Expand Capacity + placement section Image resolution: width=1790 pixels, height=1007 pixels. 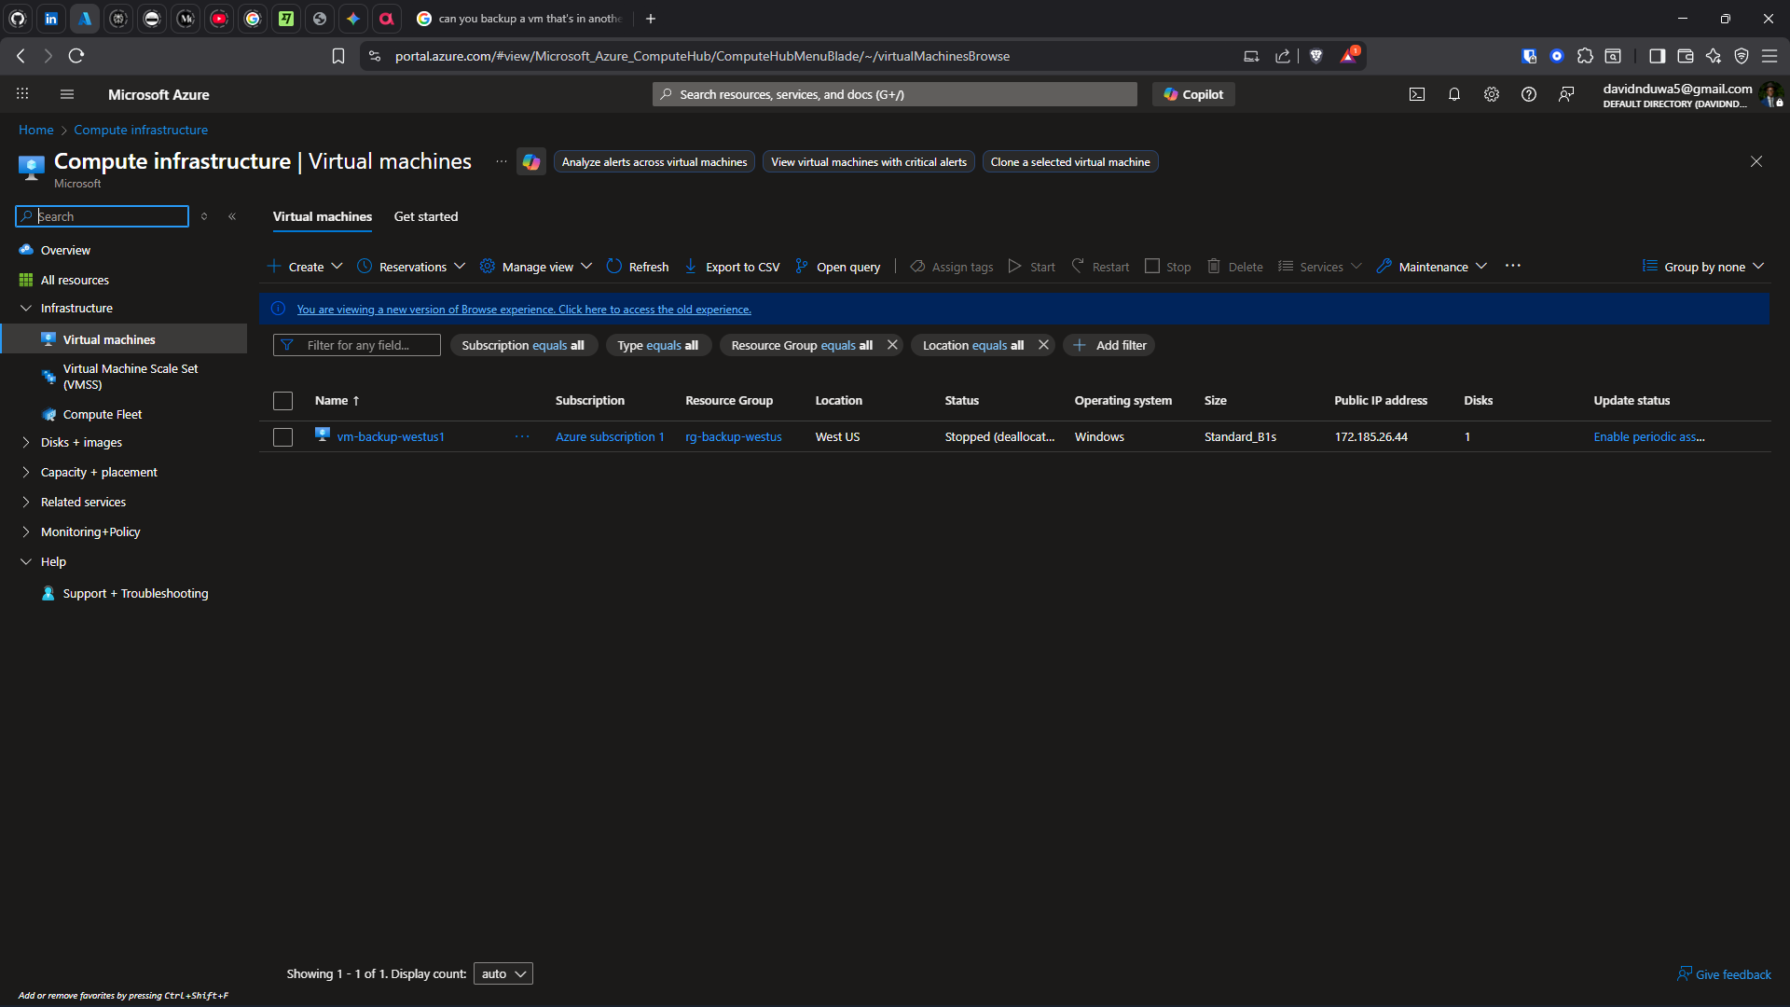[x=26, y=472]
